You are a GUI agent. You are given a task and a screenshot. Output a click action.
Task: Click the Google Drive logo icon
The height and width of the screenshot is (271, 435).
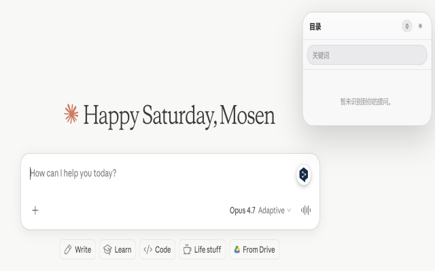coord(237,249)
